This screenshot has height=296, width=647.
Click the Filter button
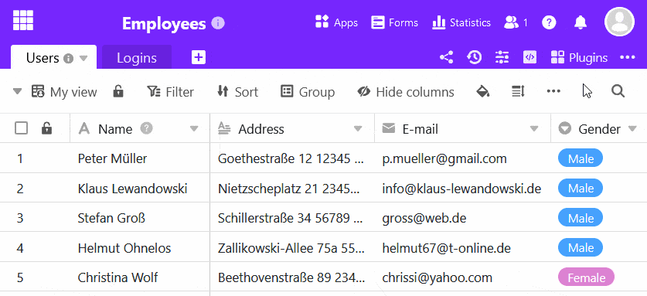point(170,92)
